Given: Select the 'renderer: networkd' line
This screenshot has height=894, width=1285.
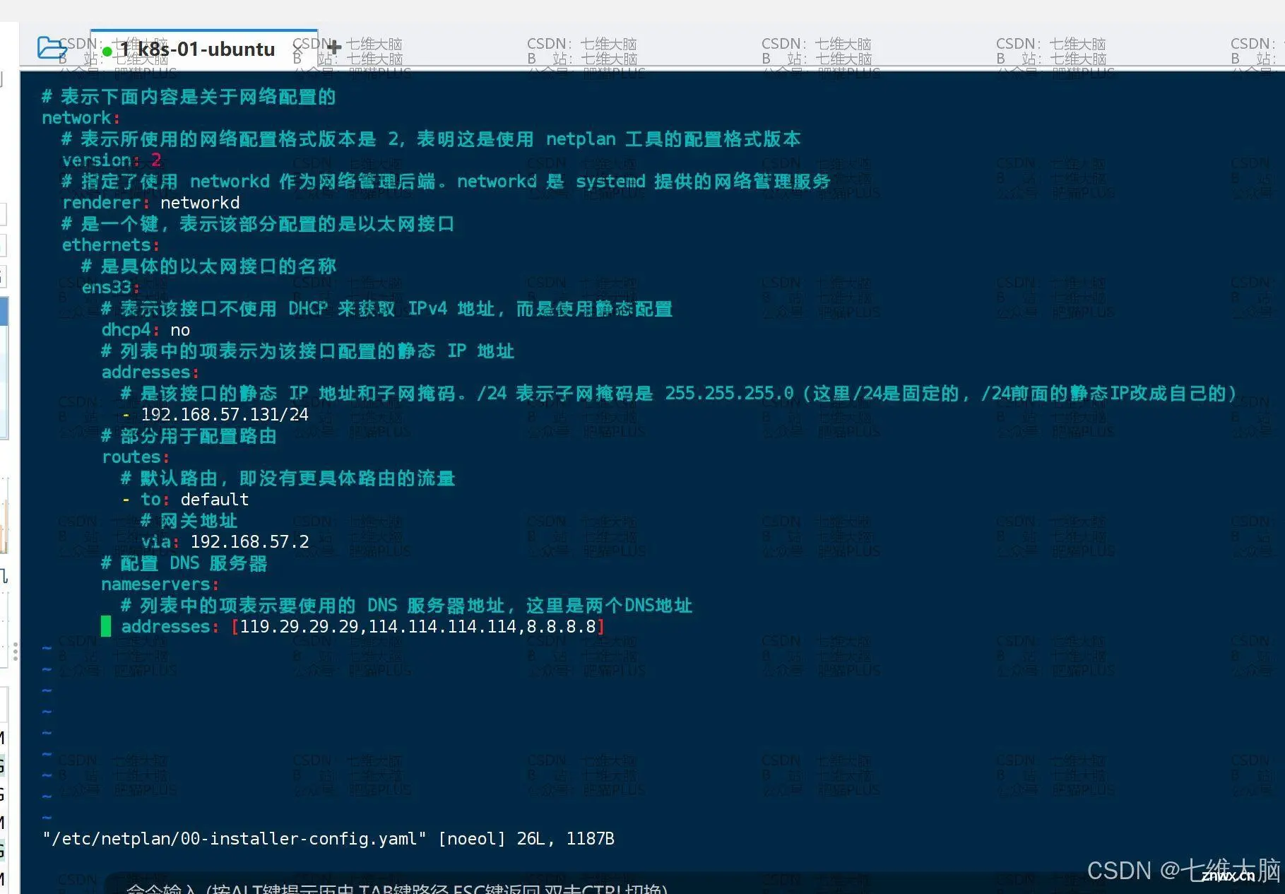Looking at the screenshot, I should (x=151, y=203).
